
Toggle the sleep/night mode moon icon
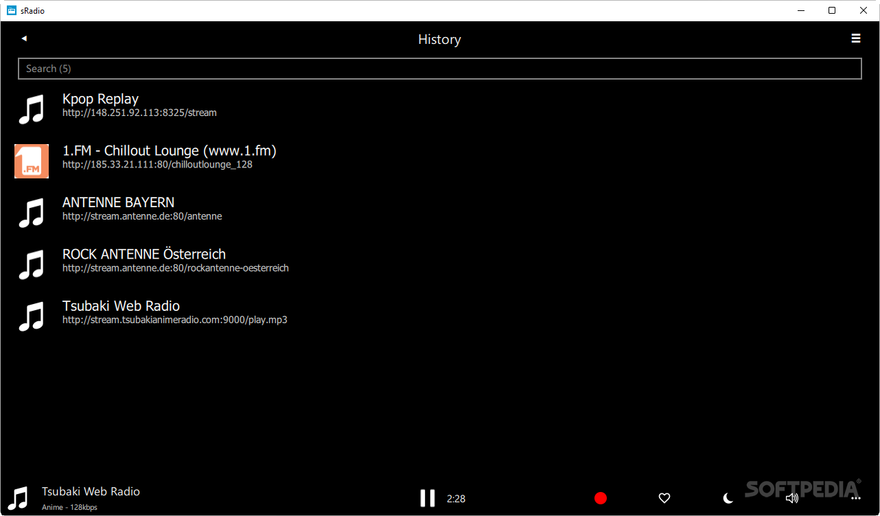pos(728,498)
